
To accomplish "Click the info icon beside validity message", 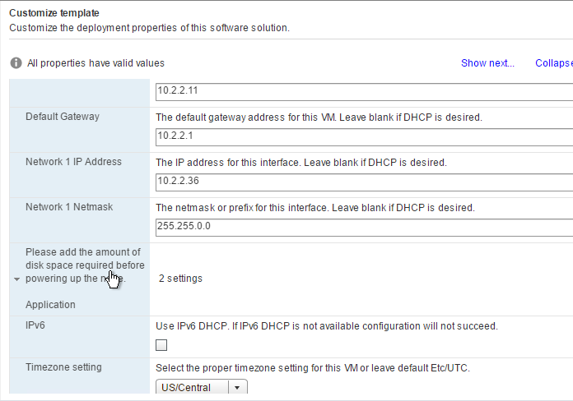I will 16,62.
